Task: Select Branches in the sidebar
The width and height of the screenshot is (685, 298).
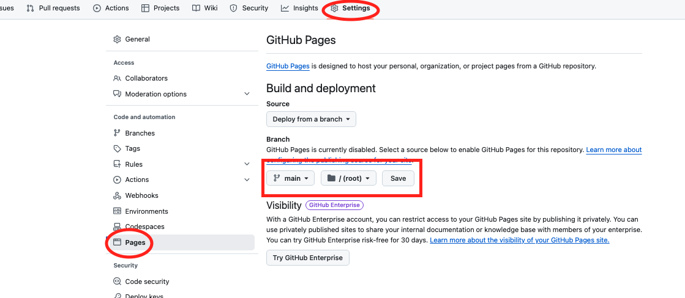Action: click(x=140, y=133)
